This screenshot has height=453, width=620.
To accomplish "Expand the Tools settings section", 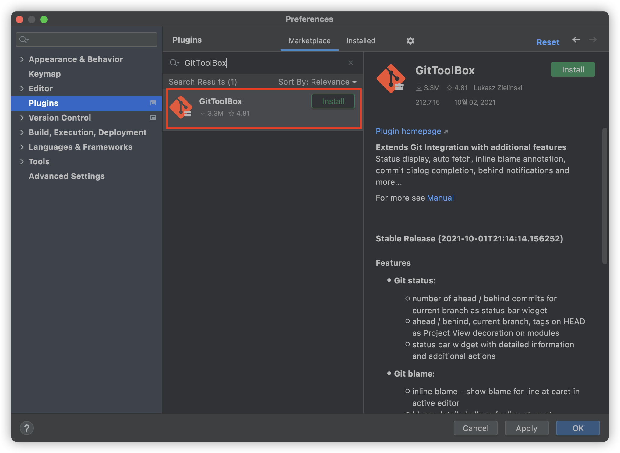I will pyautogui.click(x=22, y=162).
